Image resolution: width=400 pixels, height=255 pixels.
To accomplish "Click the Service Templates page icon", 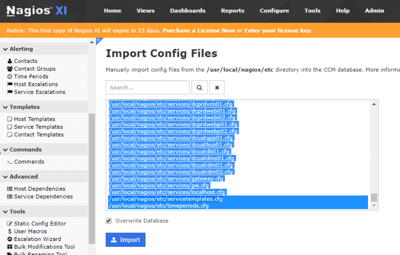I will click(9, 127).
